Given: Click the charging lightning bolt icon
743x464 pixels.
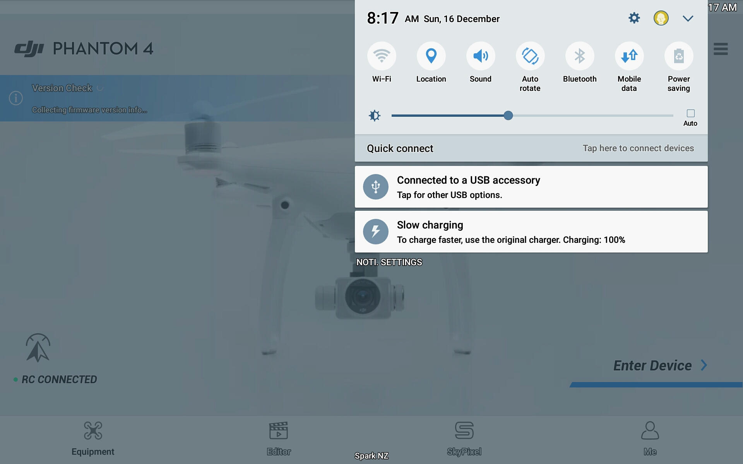Looking at the screenshot, I should coord(375,232).
